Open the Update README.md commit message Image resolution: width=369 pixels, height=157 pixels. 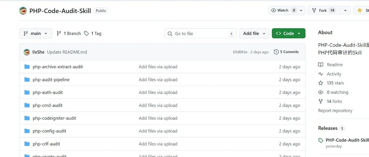[x=67, y=52]
